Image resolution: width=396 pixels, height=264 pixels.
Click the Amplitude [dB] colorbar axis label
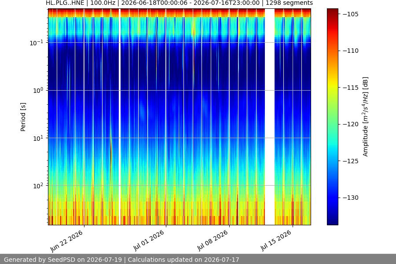point(366,117)
